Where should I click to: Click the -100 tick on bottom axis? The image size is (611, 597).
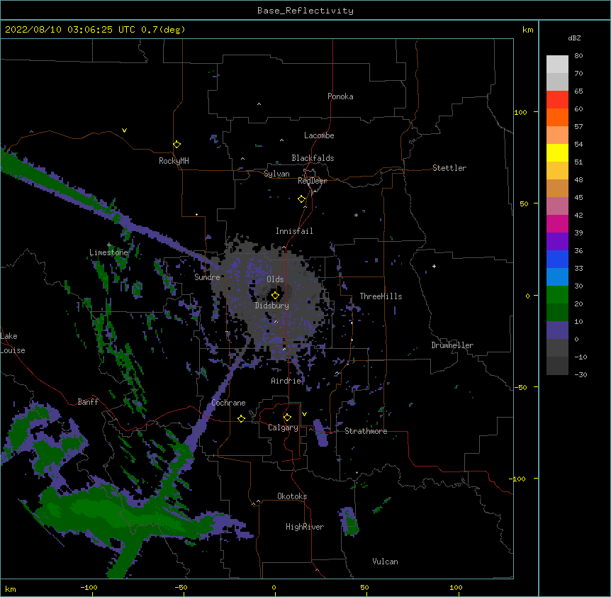pos(89,587)
